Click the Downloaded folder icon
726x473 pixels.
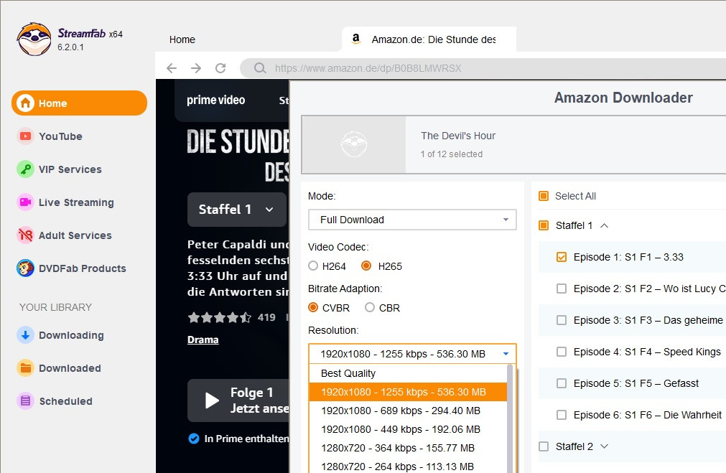[x=26, y=368]
